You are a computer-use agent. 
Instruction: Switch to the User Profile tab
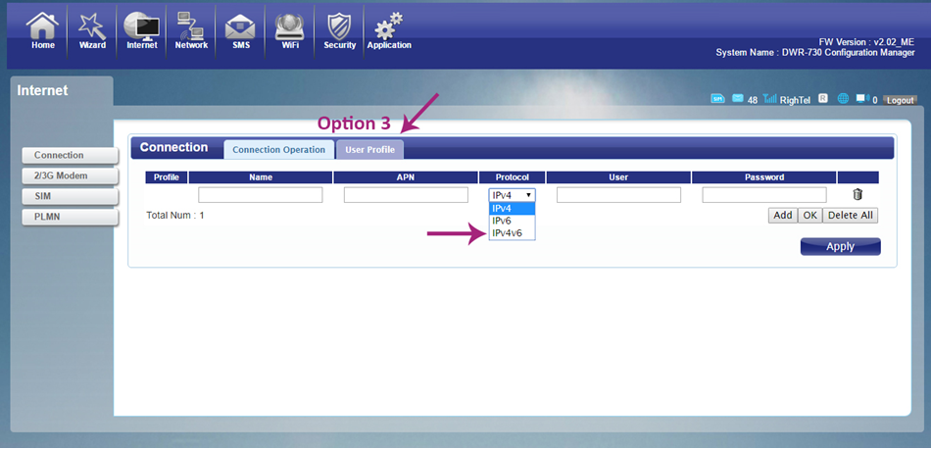coord(369,150)
